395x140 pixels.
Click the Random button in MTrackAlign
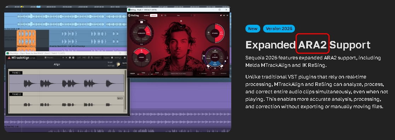[98, 58]
